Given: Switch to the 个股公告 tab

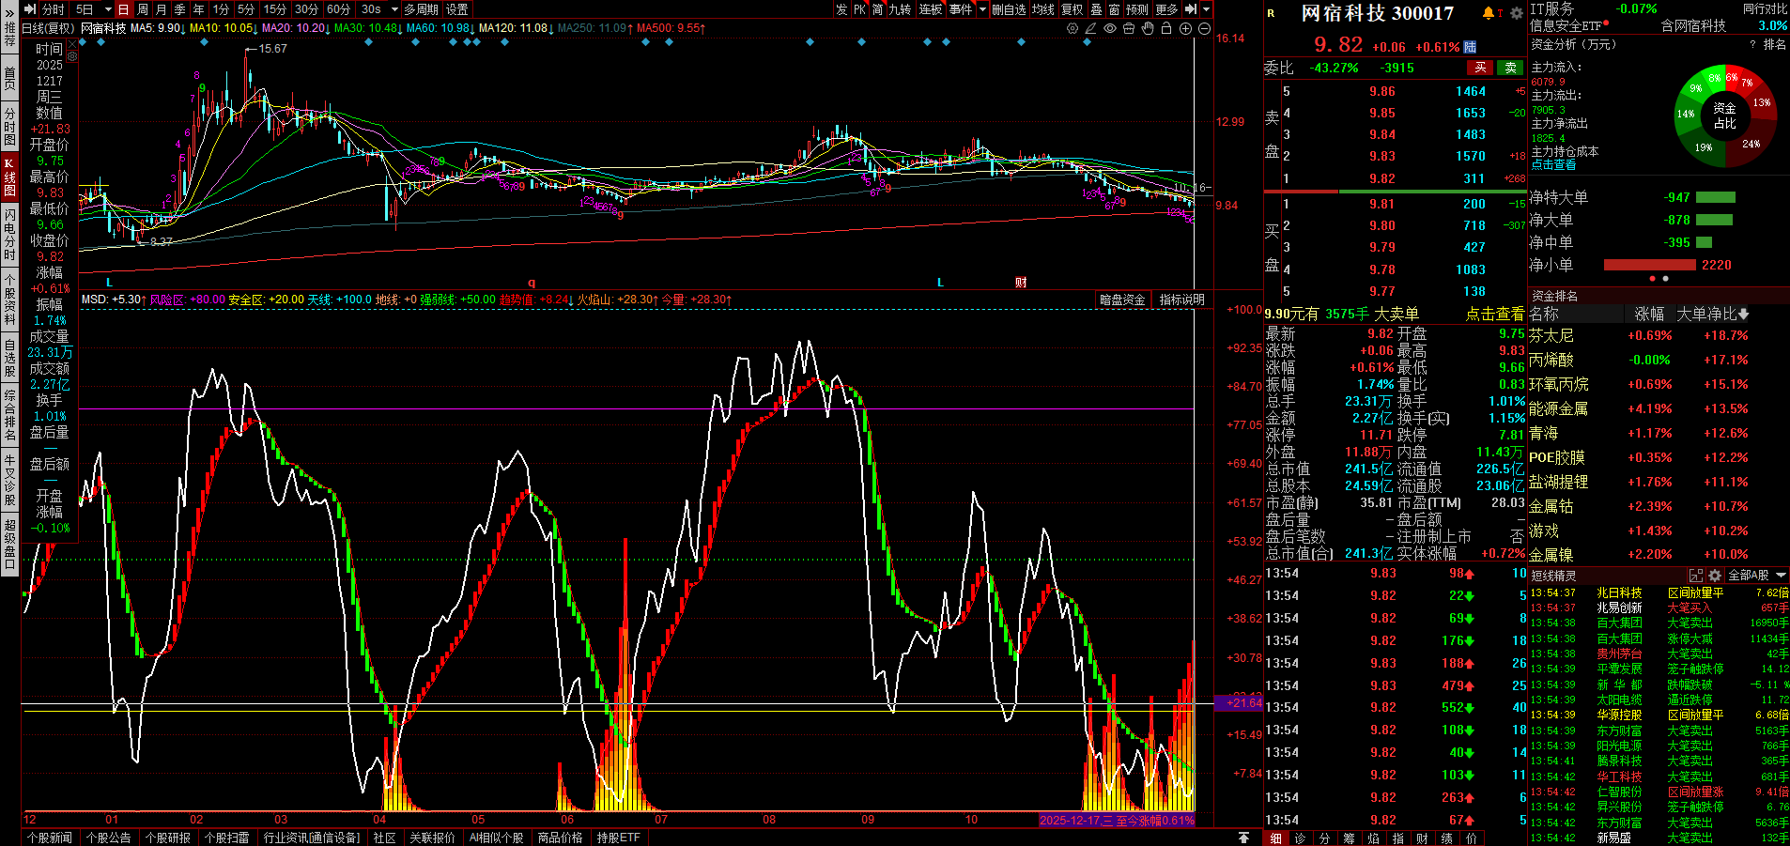Looking at the screenshot, I should coord(109,838).
